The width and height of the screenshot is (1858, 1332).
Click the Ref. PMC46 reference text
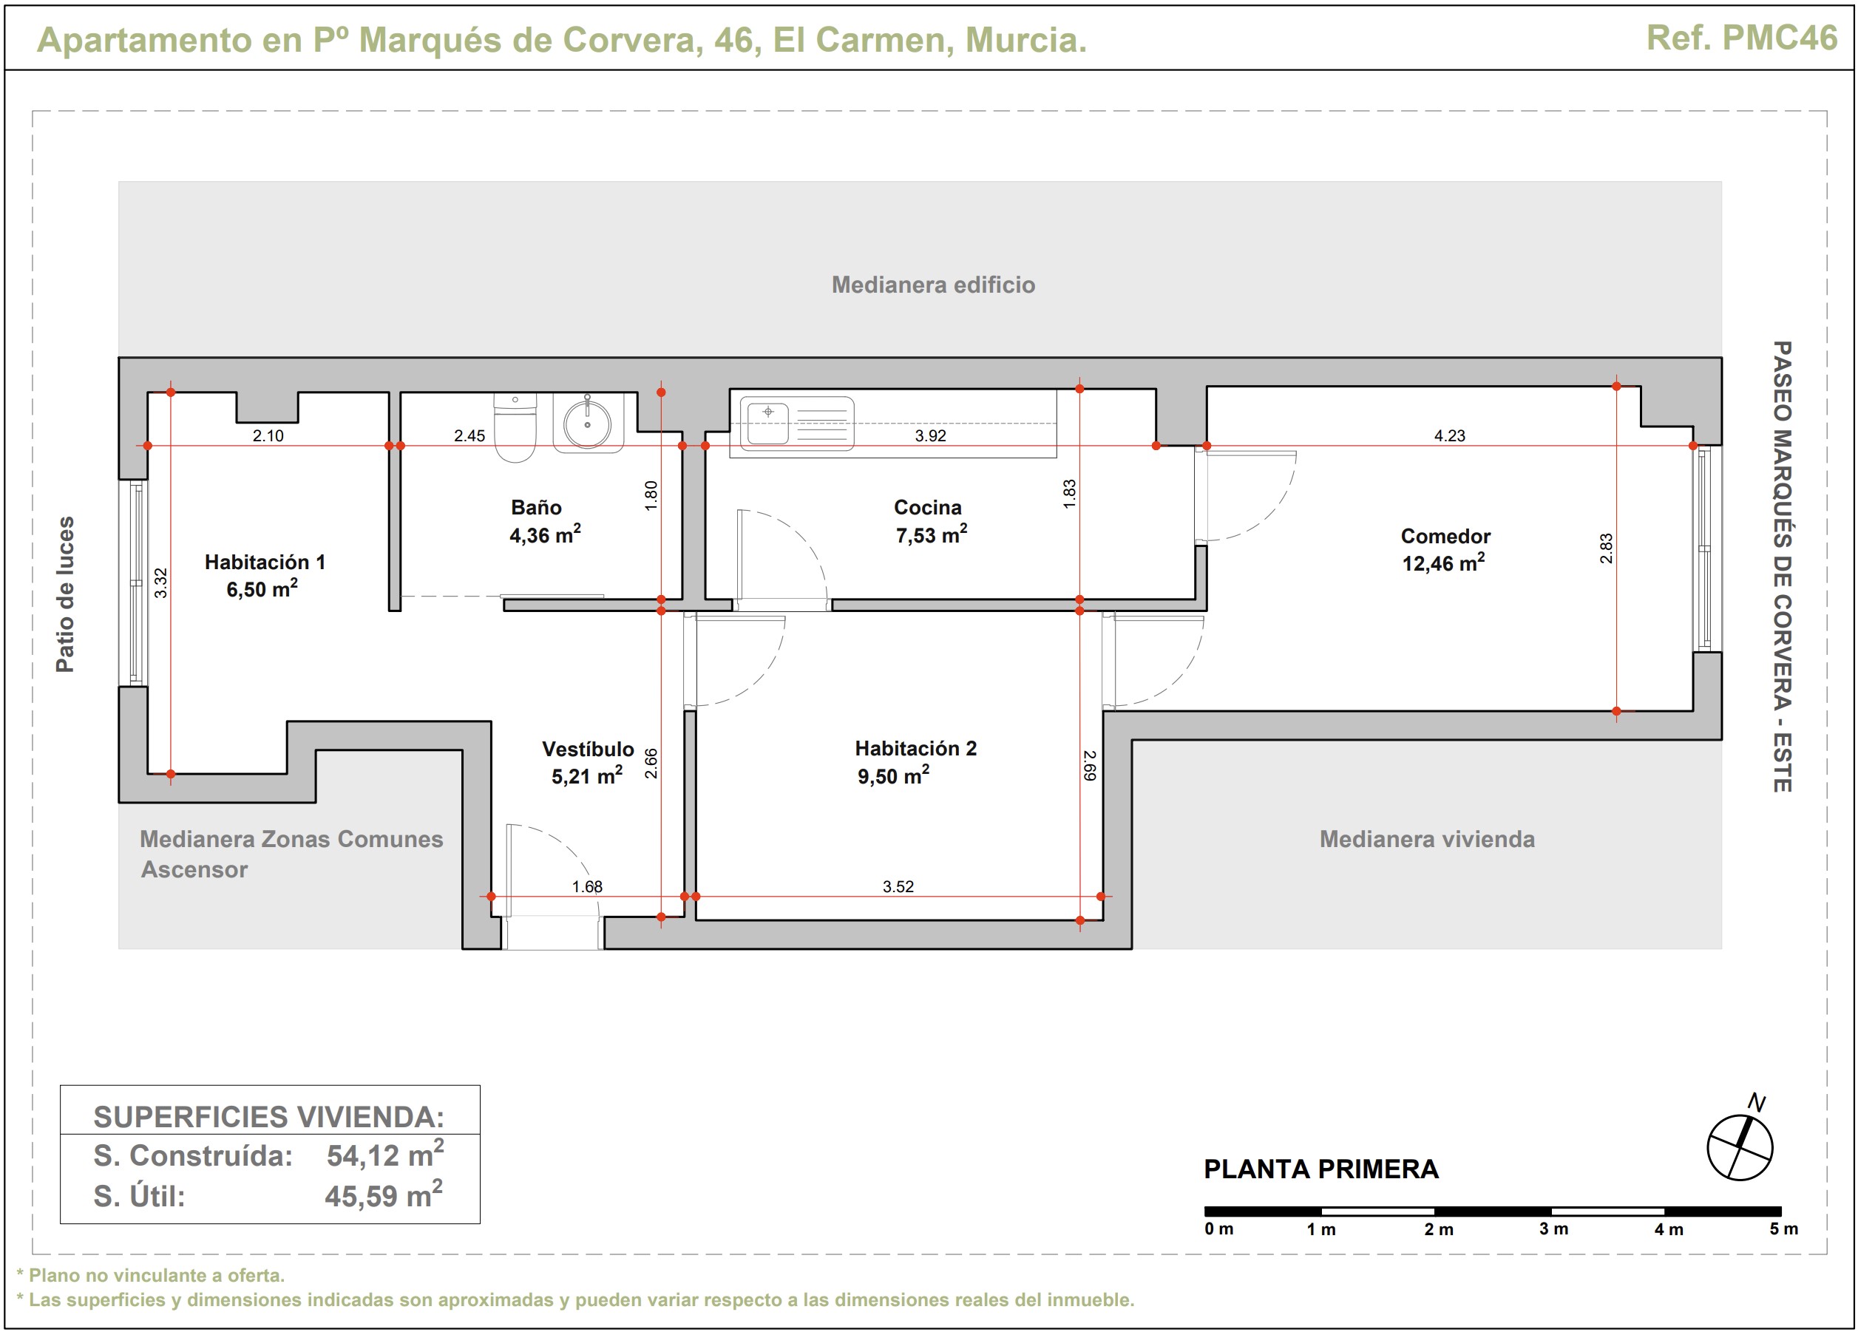point(1742,38)
